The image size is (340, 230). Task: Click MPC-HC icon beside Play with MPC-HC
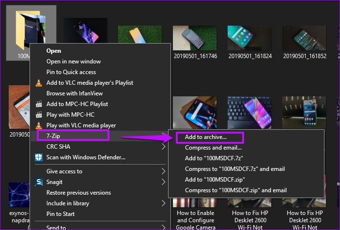[39, 115]
